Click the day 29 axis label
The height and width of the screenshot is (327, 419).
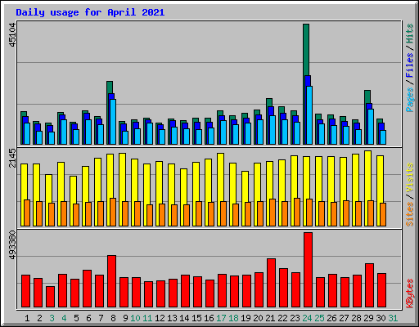coord(368,318)
